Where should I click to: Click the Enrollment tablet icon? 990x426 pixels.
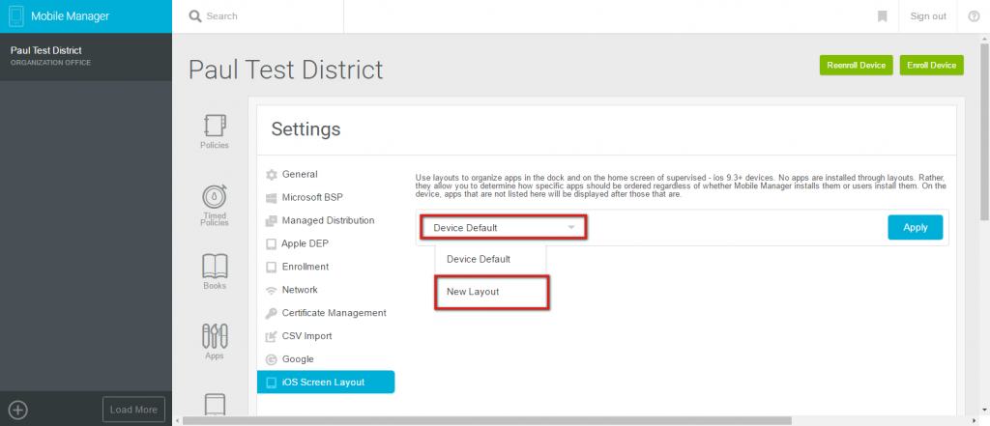272,267
